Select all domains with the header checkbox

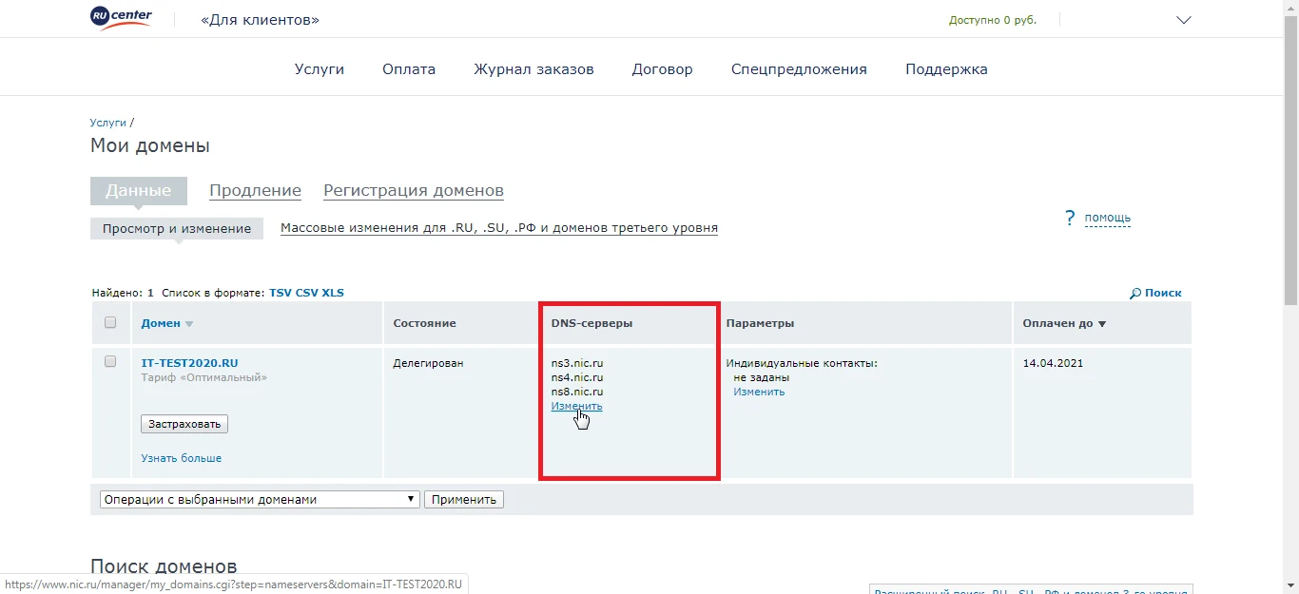click(x=110, y=322)
